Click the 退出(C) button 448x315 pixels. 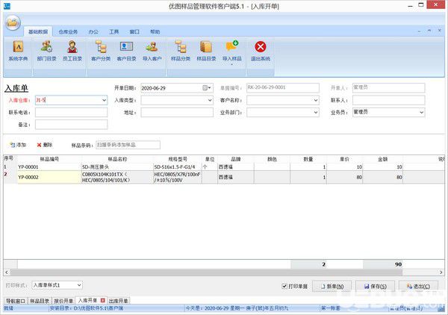click(x=418, y=286)
